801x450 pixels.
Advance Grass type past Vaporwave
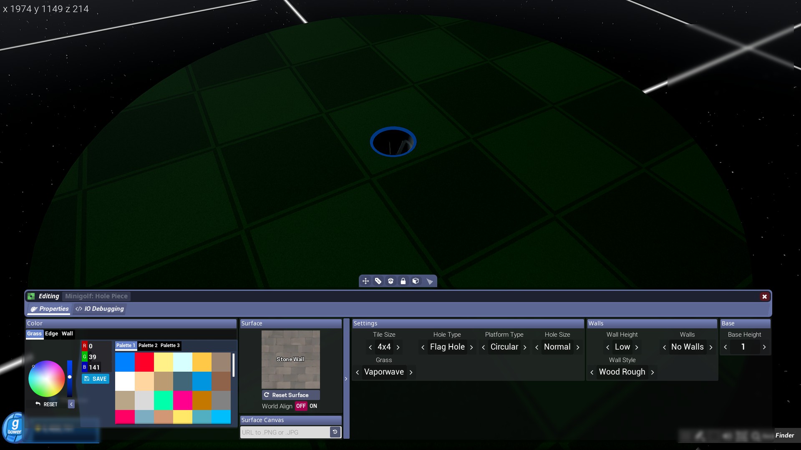pyautogui.click(x=411, y=372)
